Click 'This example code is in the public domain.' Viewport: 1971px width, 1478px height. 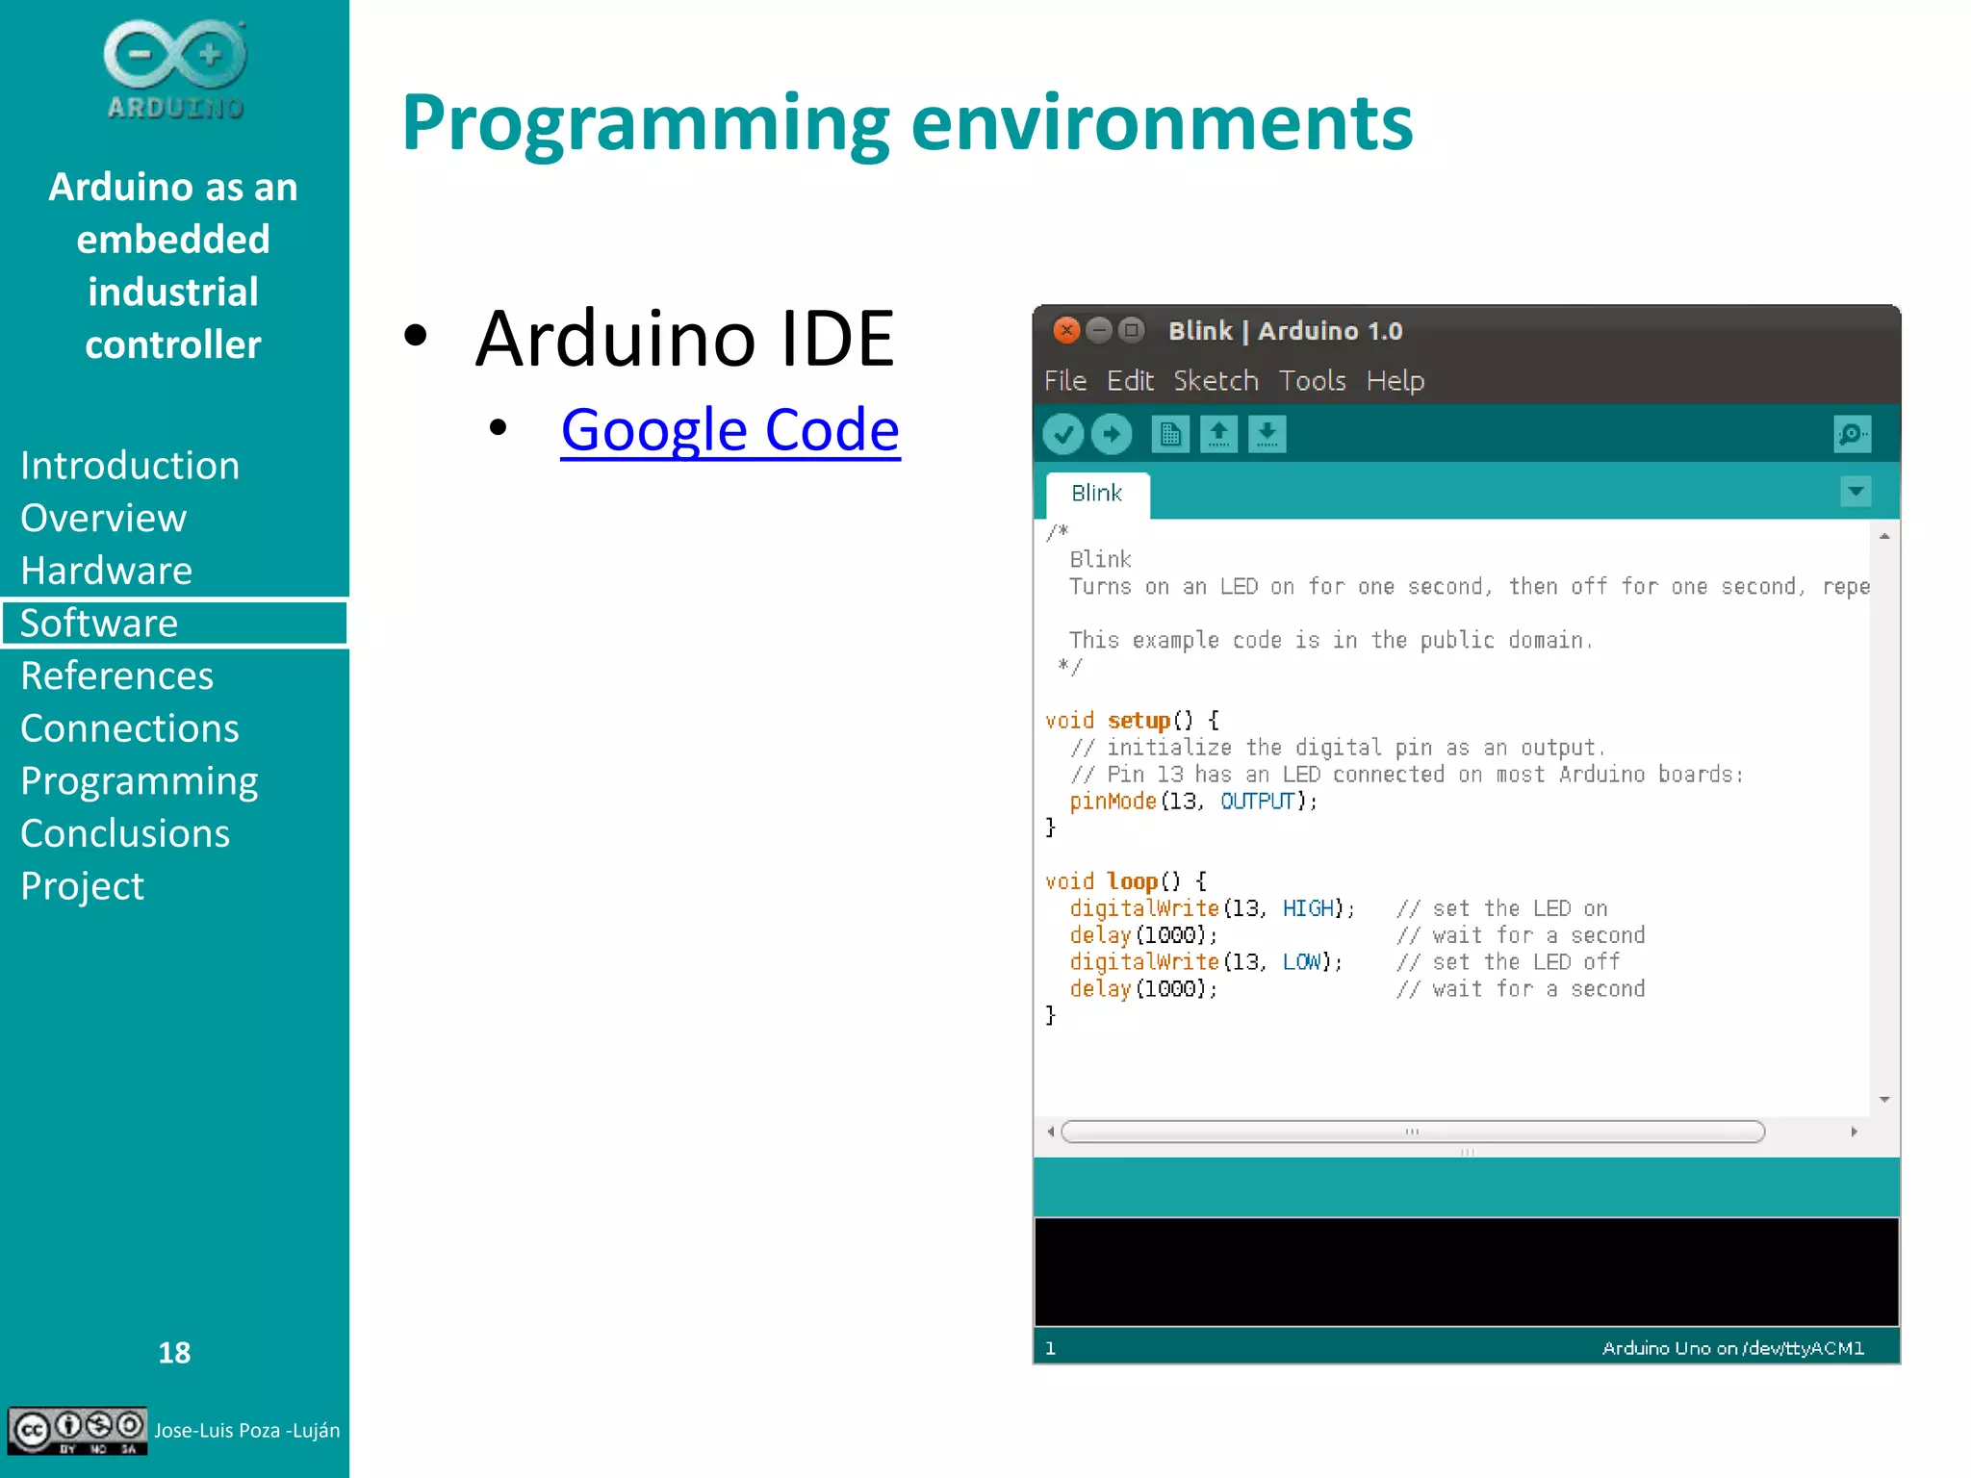click(x=1331, y=641)
